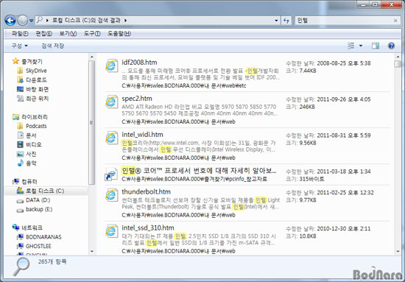Open 최근 위치

click(32, 99)
